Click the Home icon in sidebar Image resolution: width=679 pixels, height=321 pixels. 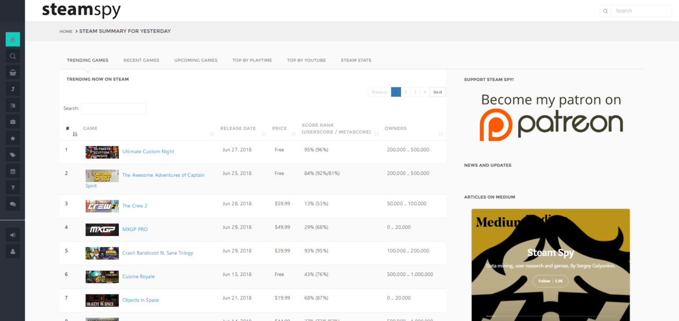pyautogui.click(x=13, y=39)
